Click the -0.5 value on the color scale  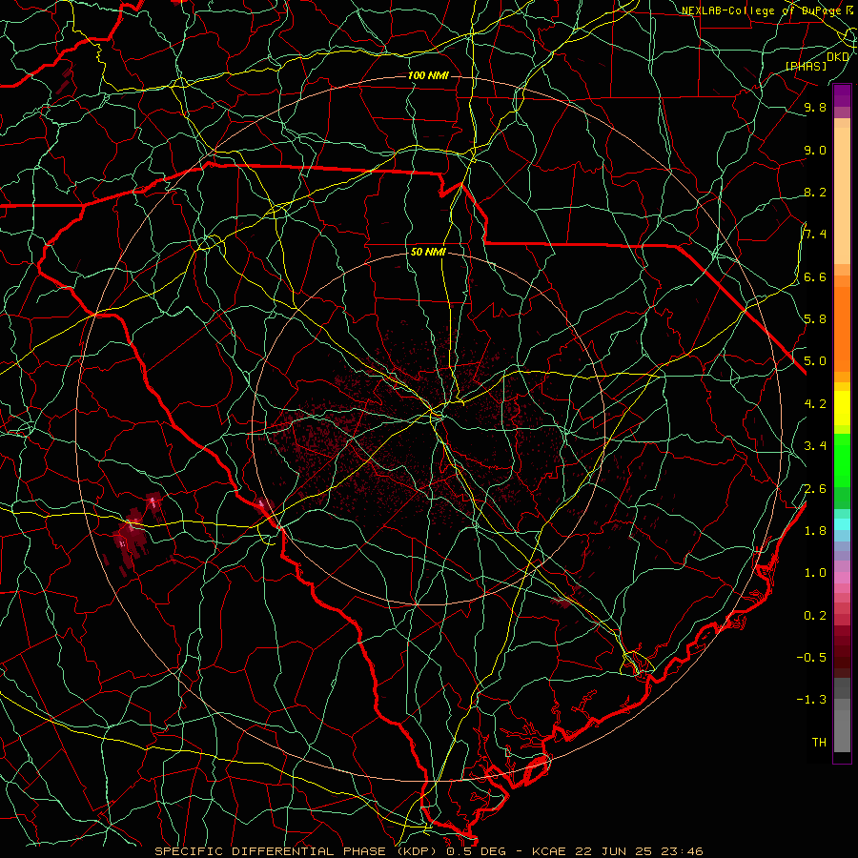pos(811,657)
